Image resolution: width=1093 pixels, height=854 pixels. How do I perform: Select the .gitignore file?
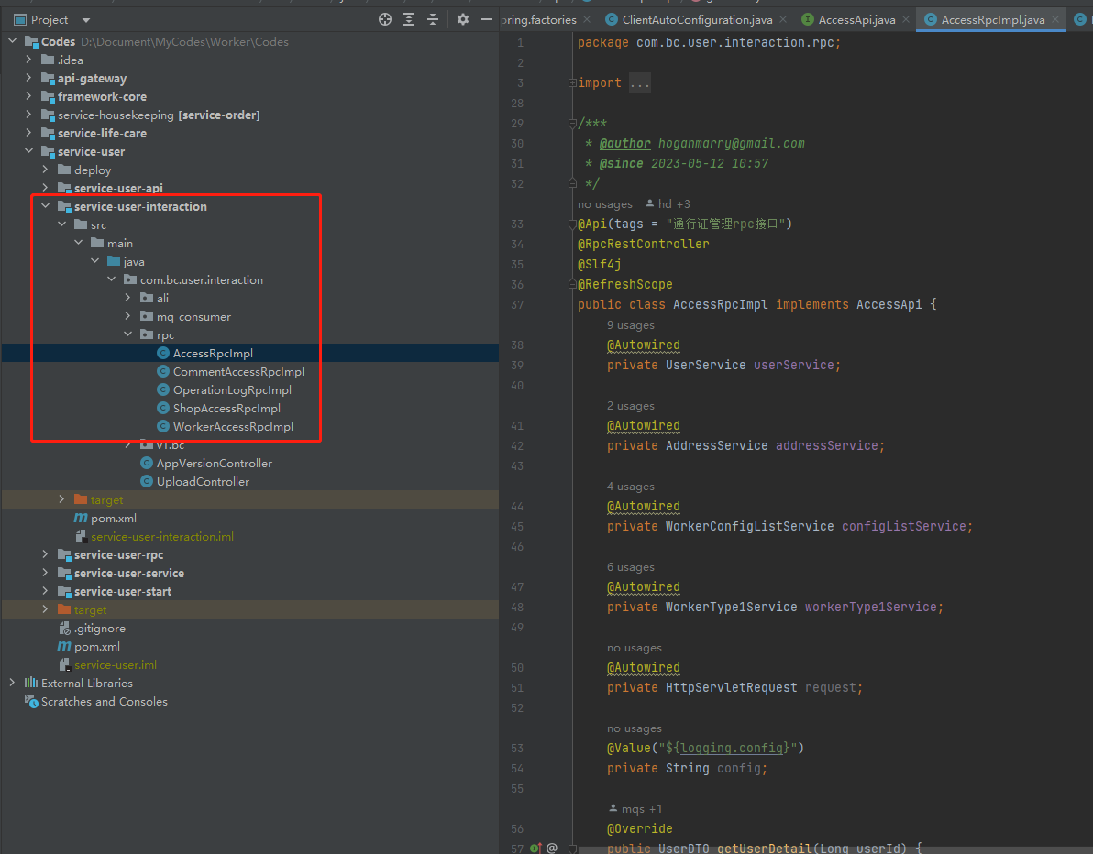pyautogui.click(x=100, y=629)
